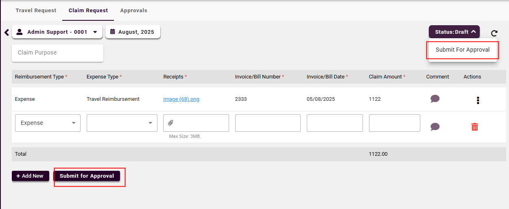This screenshot has width=509, height=209.
Task: Click the paperclip attach receipt icon
Action: point(171,123)
